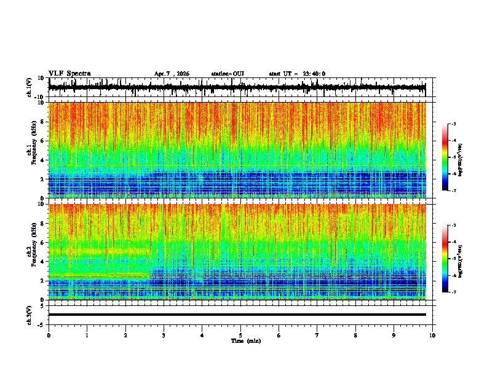487x376 pixels.
Task: Click the "2" tick on the Time axis
Action: [x=125, y=335]
